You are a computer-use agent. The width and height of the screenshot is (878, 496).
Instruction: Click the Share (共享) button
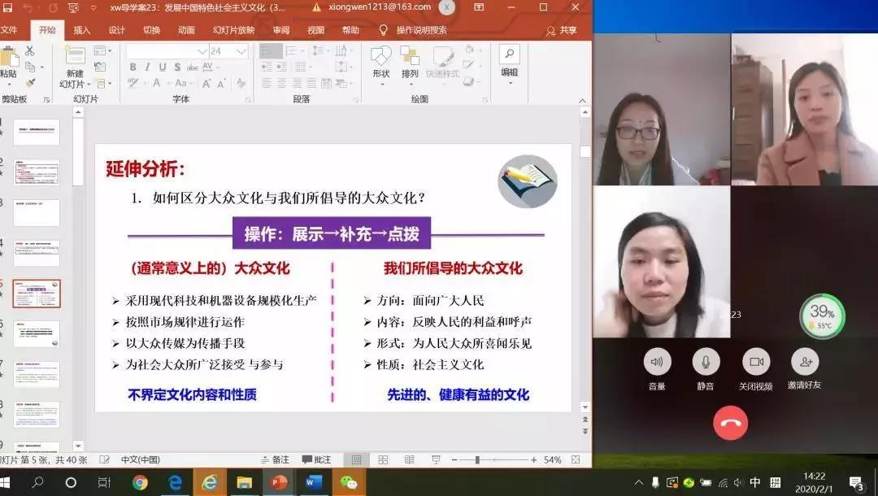(x=563, y=30)
